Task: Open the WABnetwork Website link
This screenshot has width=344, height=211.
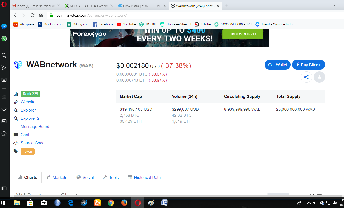Action: coord(28,102)
